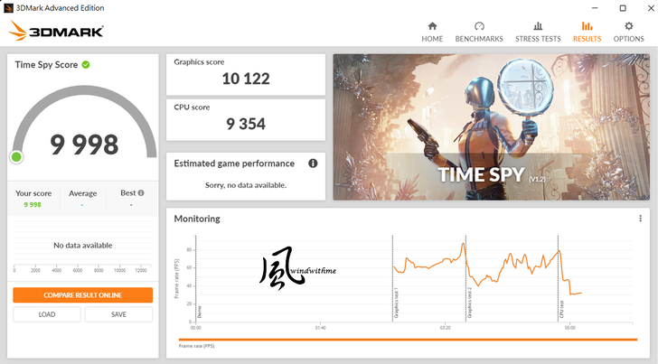Click the CPU score value 9 354
The width and height of the screenshot is (658, 364).
pyautogui.click(x=246, y=124)
